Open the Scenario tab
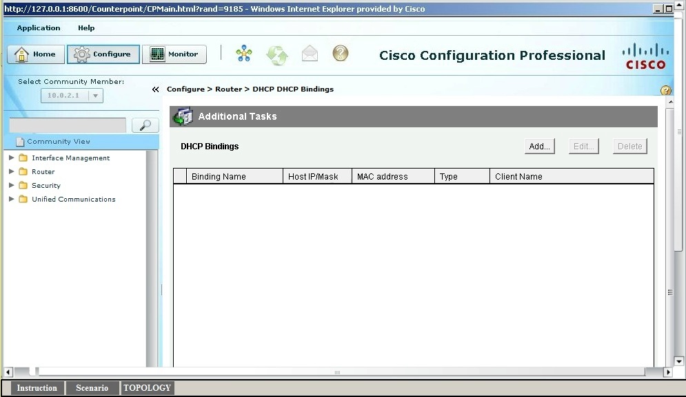This screenshot has height=397, width=686. coord(92,388)
